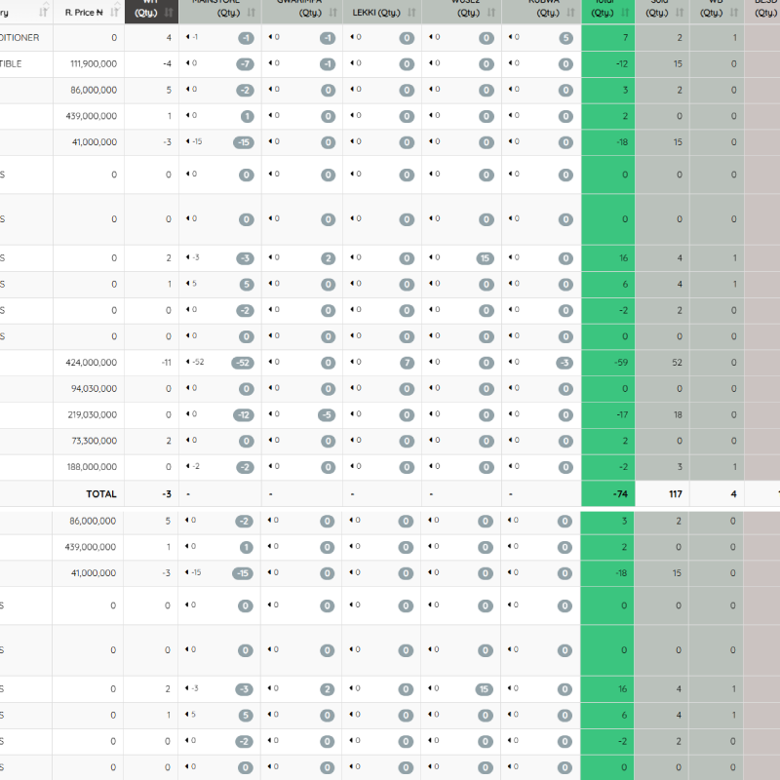Viewport: 780px width, 780px height.
Task: Click the 117 sold total cell
Action: tap(662, 494)
